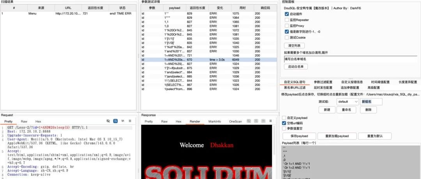Uncheck the 启动插件 checkbox
This screenshot has height=179, width=421.
point(287,14)
